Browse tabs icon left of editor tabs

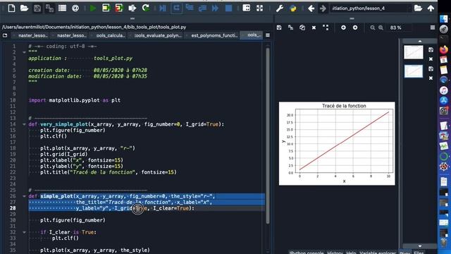[5, 35]
